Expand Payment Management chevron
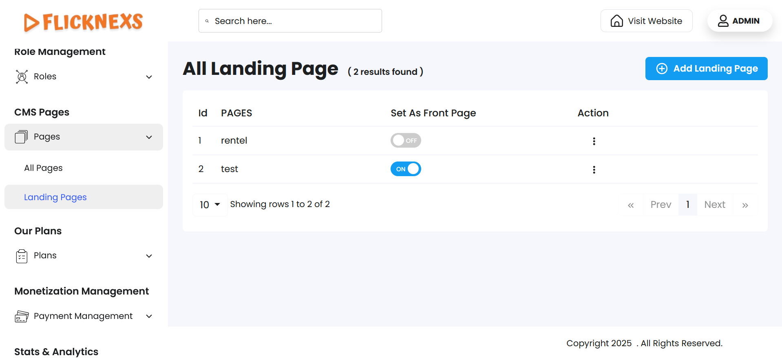 point(149,316)
